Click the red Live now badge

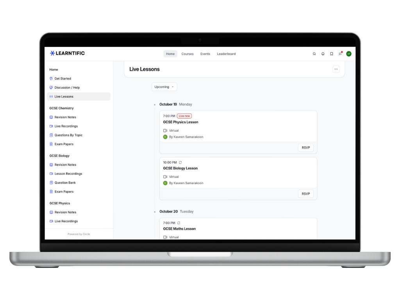(x=184, y=116)
